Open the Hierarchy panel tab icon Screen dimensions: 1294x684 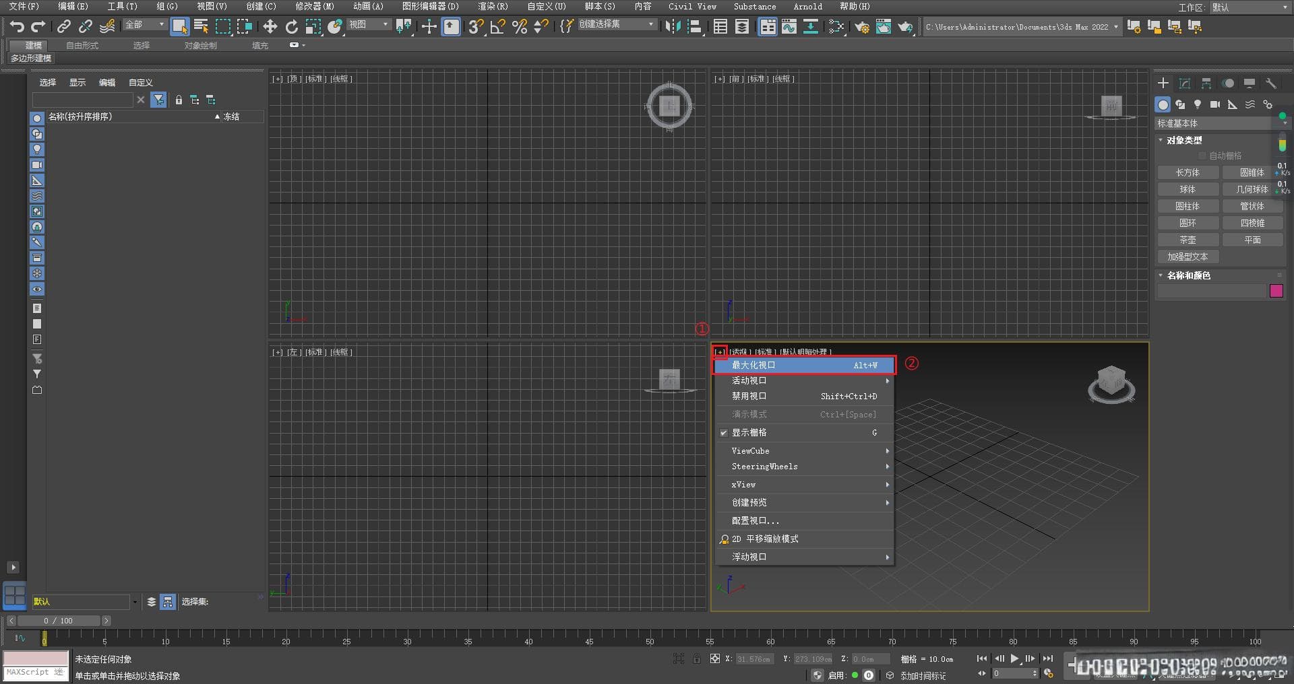(1206, 83)
